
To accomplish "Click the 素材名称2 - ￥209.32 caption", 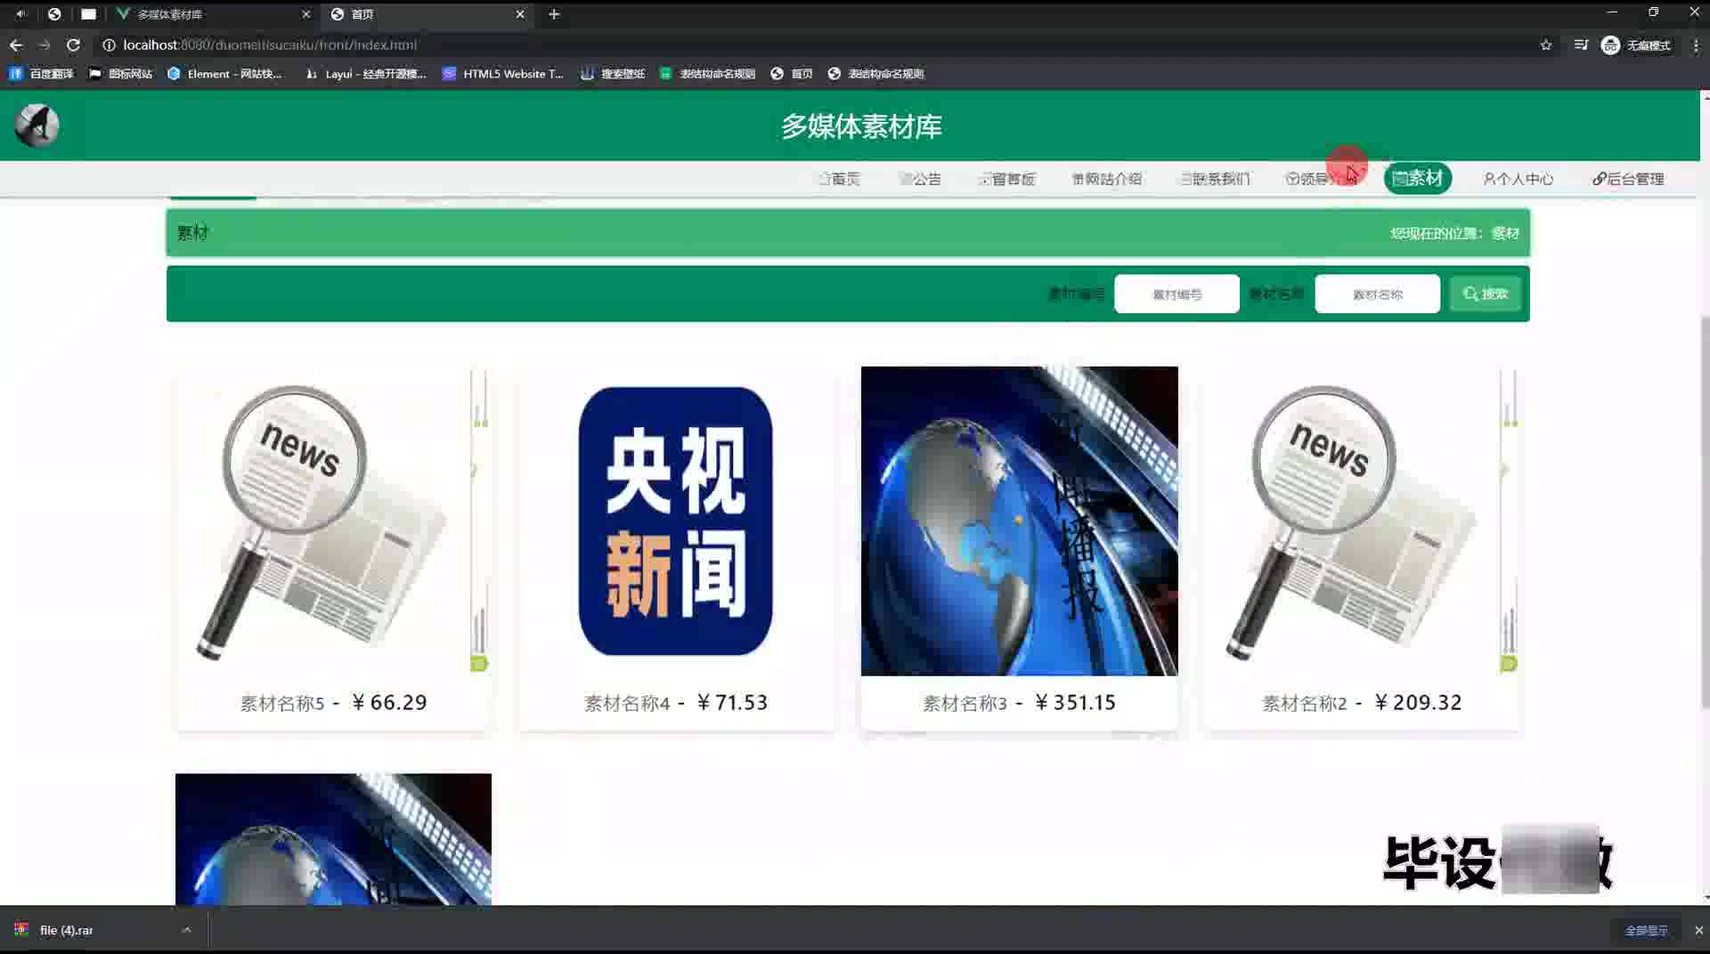I will (1362, 703).
